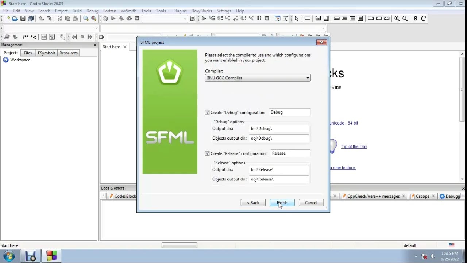Click the Build and run icon

click(121, 19)
